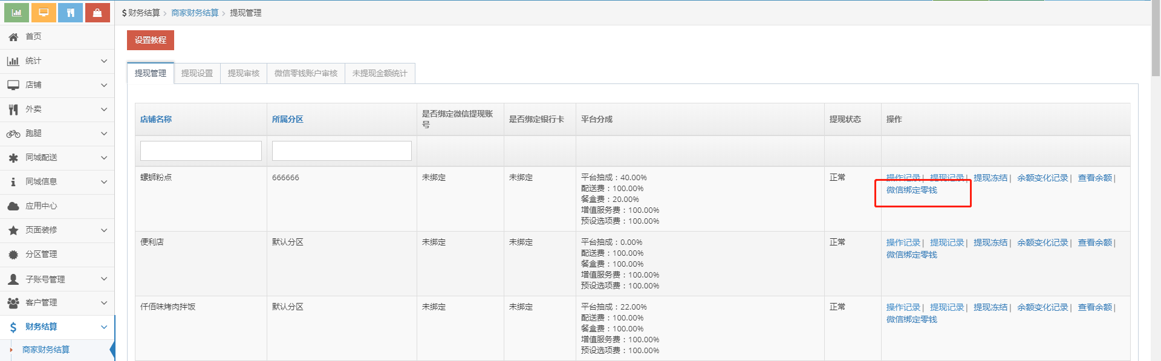Click the cloud icon for 应用中心
The width and height of the screenshot is (1161, 361).
[13, 206]
